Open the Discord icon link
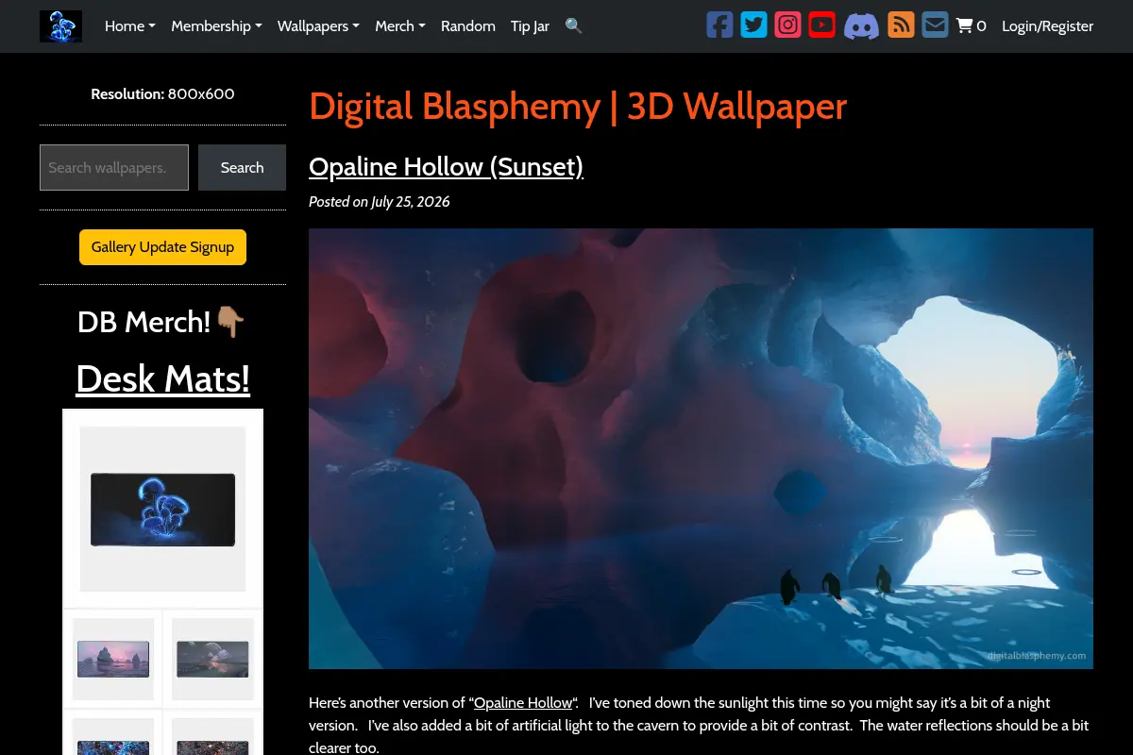Viewport: 1133px width, 755px height. click(x=861, y=25)
